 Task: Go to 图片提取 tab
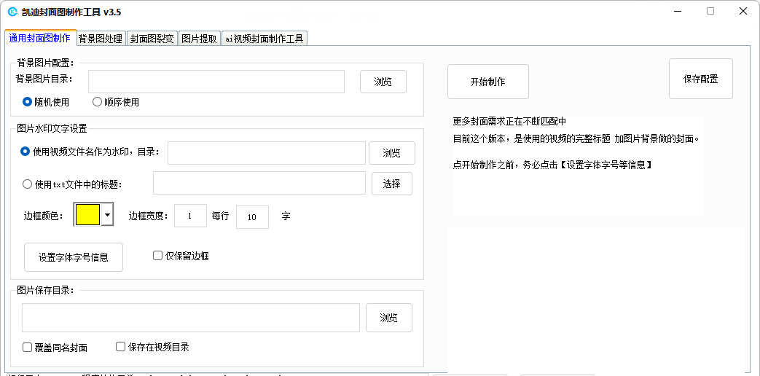coord(199,39)
